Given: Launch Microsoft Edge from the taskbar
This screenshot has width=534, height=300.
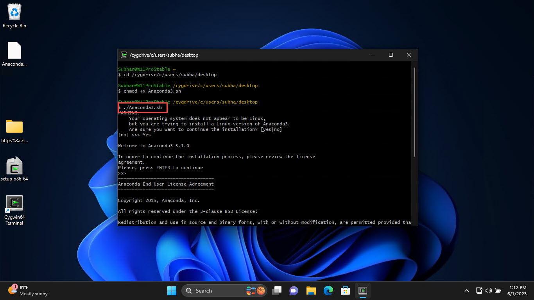Looking at the screenshot, I should 328,291.
